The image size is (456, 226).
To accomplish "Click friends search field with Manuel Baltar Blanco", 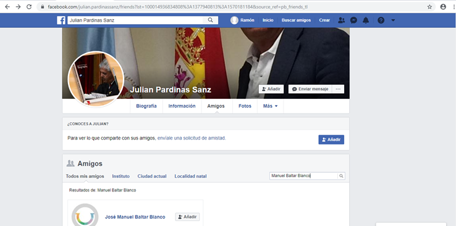I will (x=303, y=176).
